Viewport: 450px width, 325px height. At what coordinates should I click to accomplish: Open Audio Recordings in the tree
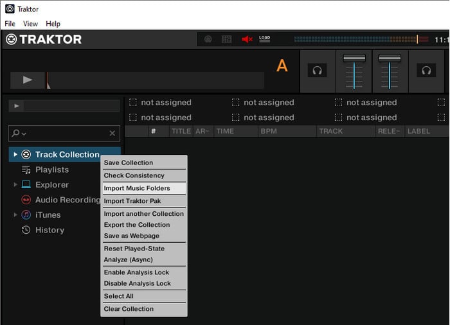click(67, 200)
